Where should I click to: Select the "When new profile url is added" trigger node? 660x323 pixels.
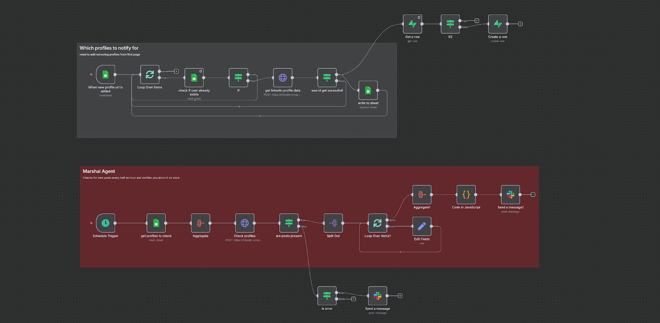point(106,75)
